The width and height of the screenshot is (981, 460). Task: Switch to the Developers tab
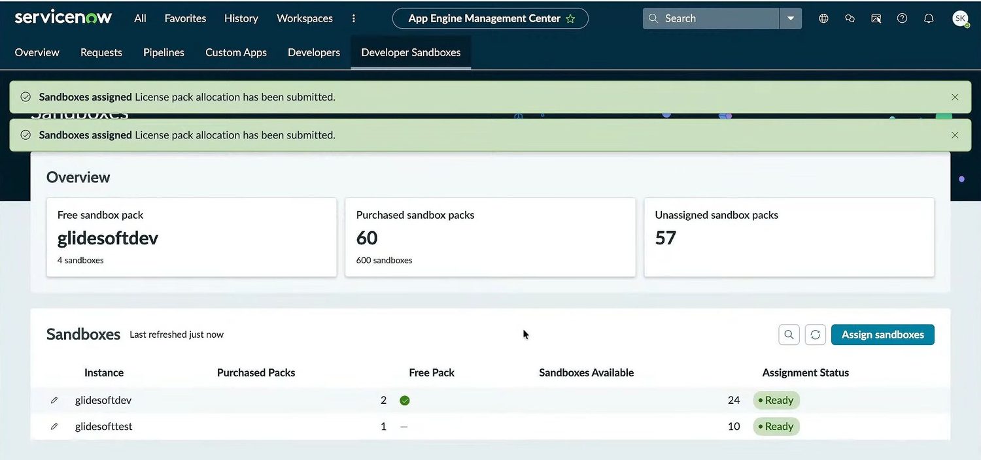tap(314, 52)
